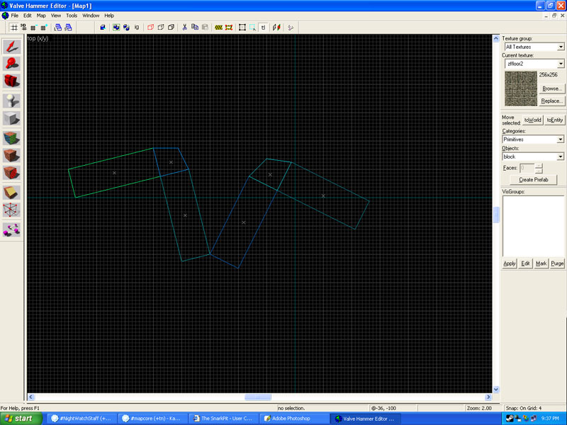Click the Browse texture button
The width and height of the screenshot is (567, 425).
click(x=551, y=89)
